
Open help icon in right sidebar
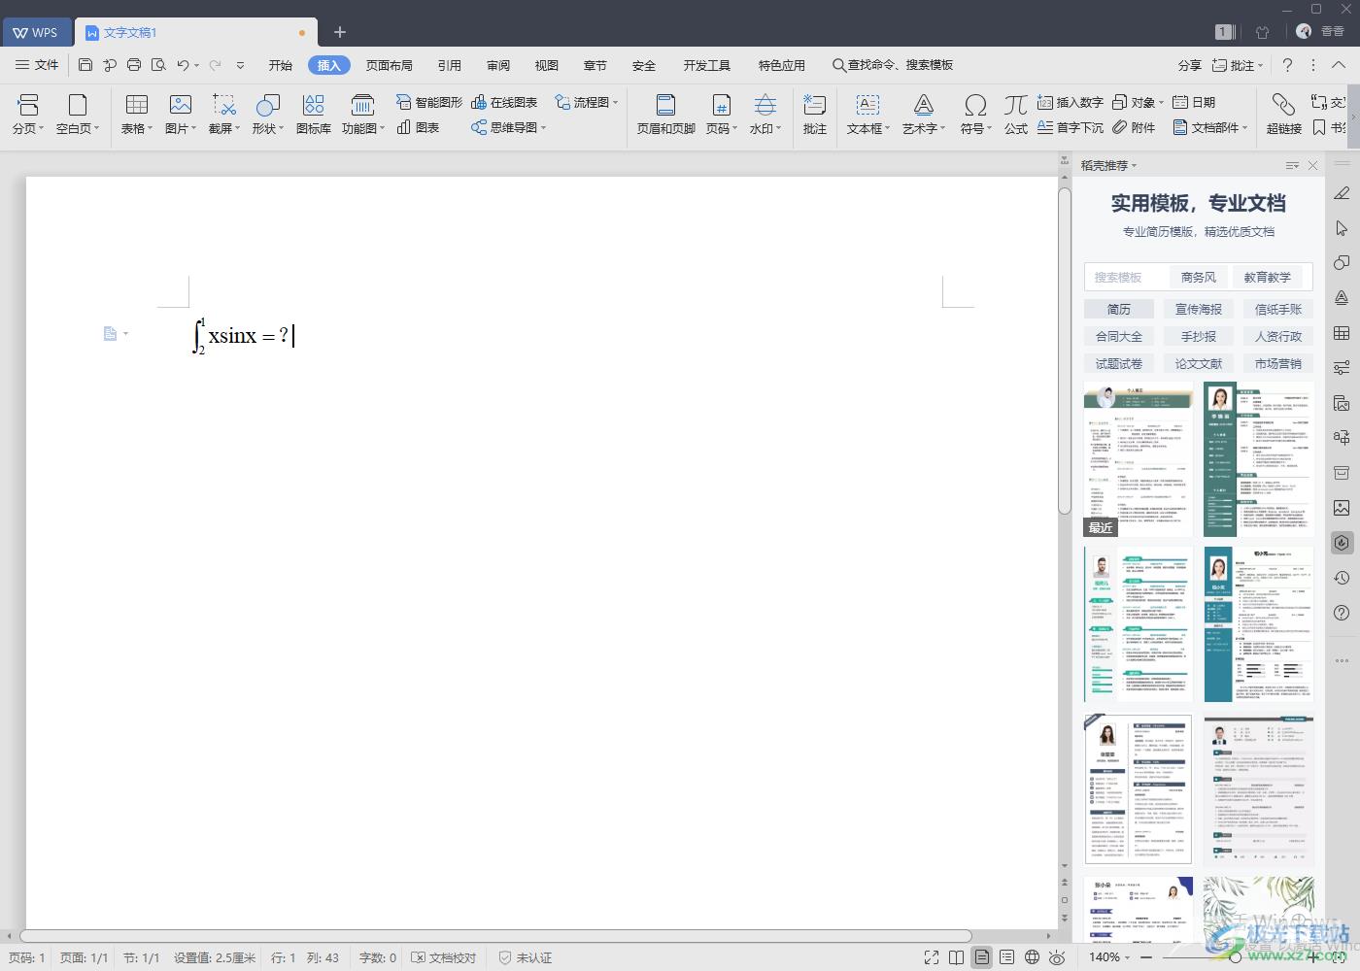1342,613
